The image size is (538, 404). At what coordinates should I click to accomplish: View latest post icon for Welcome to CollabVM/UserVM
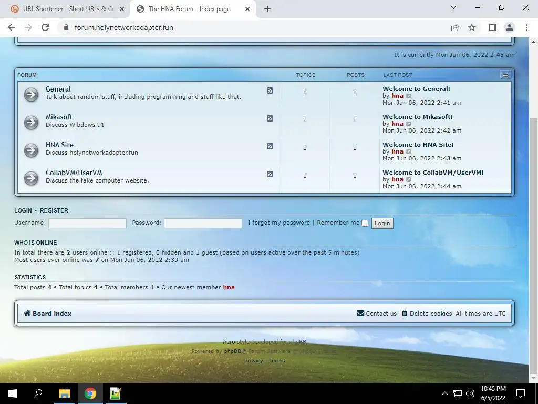pos(408,180)
